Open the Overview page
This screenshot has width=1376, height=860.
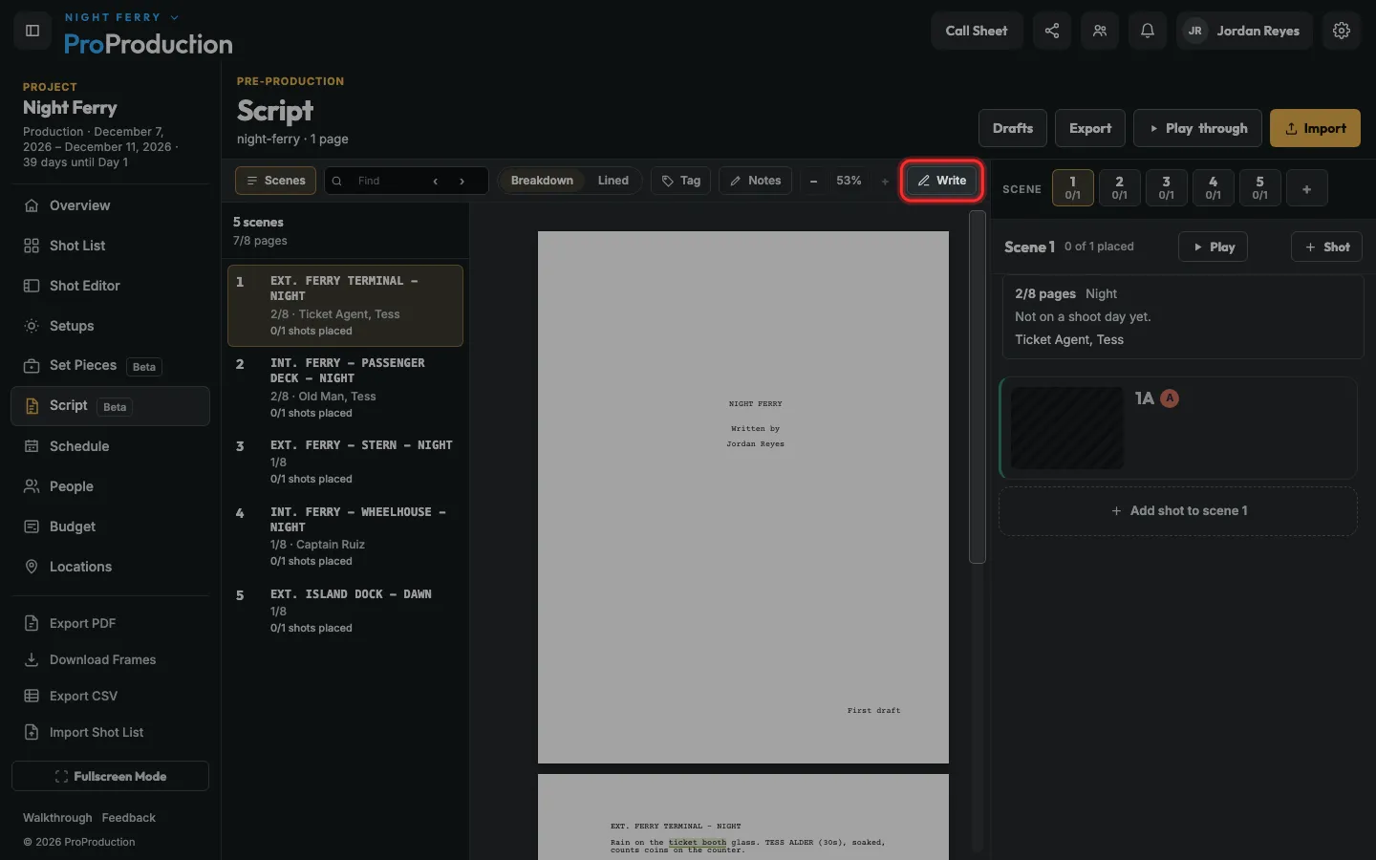(x=110, y=205)
